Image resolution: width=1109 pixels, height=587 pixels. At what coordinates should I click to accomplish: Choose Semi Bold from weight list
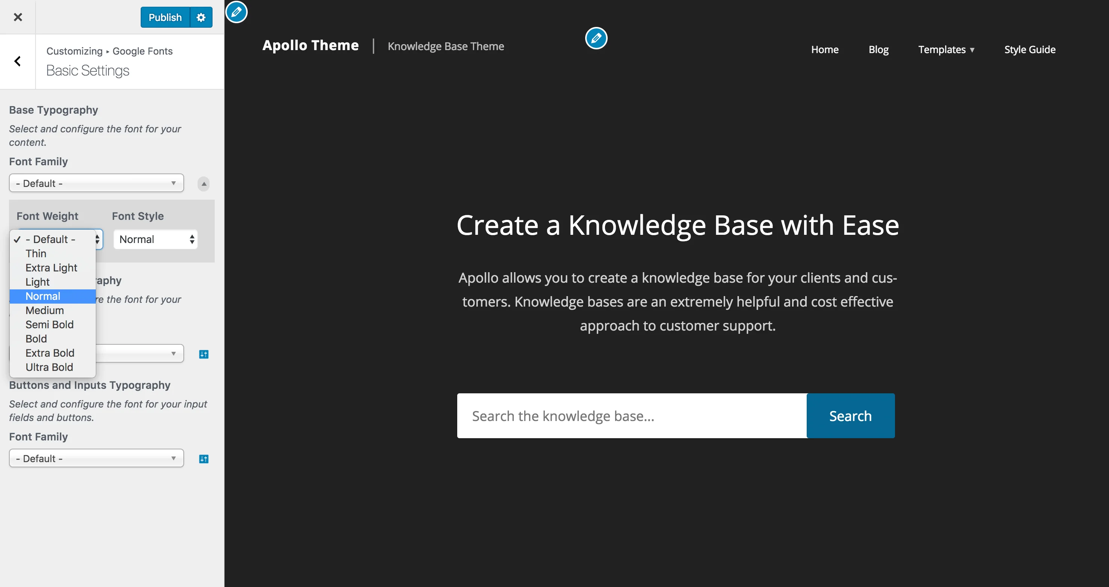pyautogui.click(x=49, y=325)
